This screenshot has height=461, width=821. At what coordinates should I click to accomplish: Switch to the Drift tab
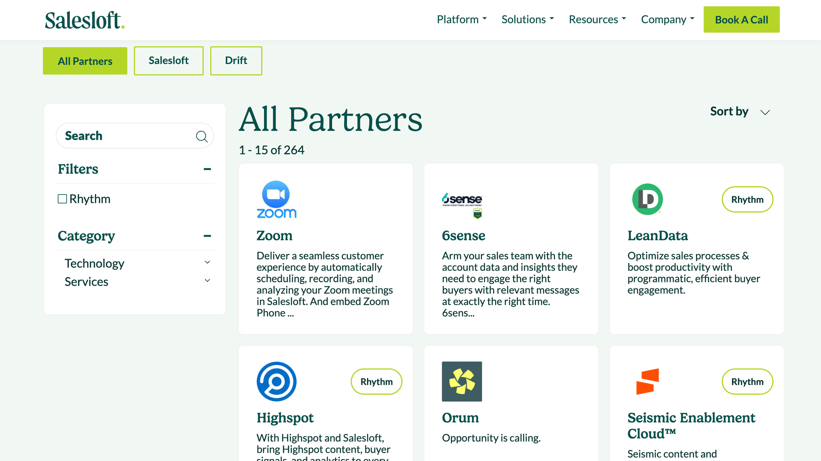click(236, 61)
